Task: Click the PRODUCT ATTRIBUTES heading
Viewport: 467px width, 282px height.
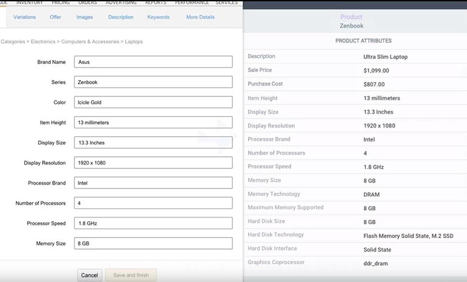Action: [x=364, y=41]
